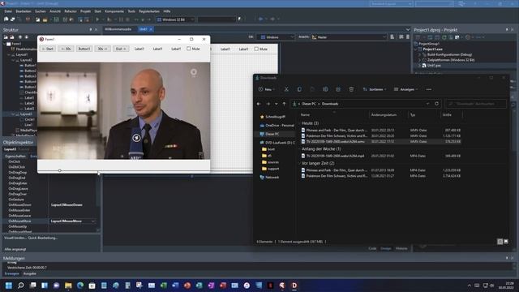The width and height of the screenshot is (519, 292).
Task: Move item down in the Struktur panel toolbar
Action: pos(27,37)
